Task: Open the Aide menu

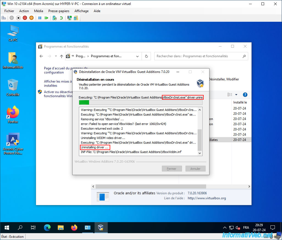Action: (97, 11)
